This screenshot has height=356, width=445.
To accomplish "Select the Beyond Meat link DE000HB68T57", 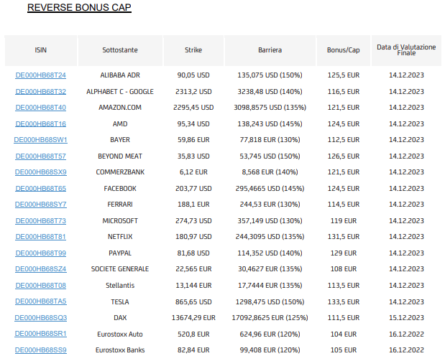I will (x=40, y=156).
